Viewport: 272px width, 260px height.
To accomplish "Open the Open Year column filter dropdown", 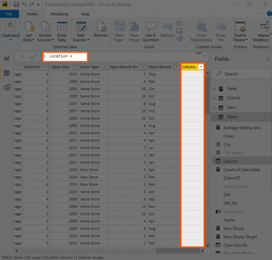I will [x=75, y=67].
